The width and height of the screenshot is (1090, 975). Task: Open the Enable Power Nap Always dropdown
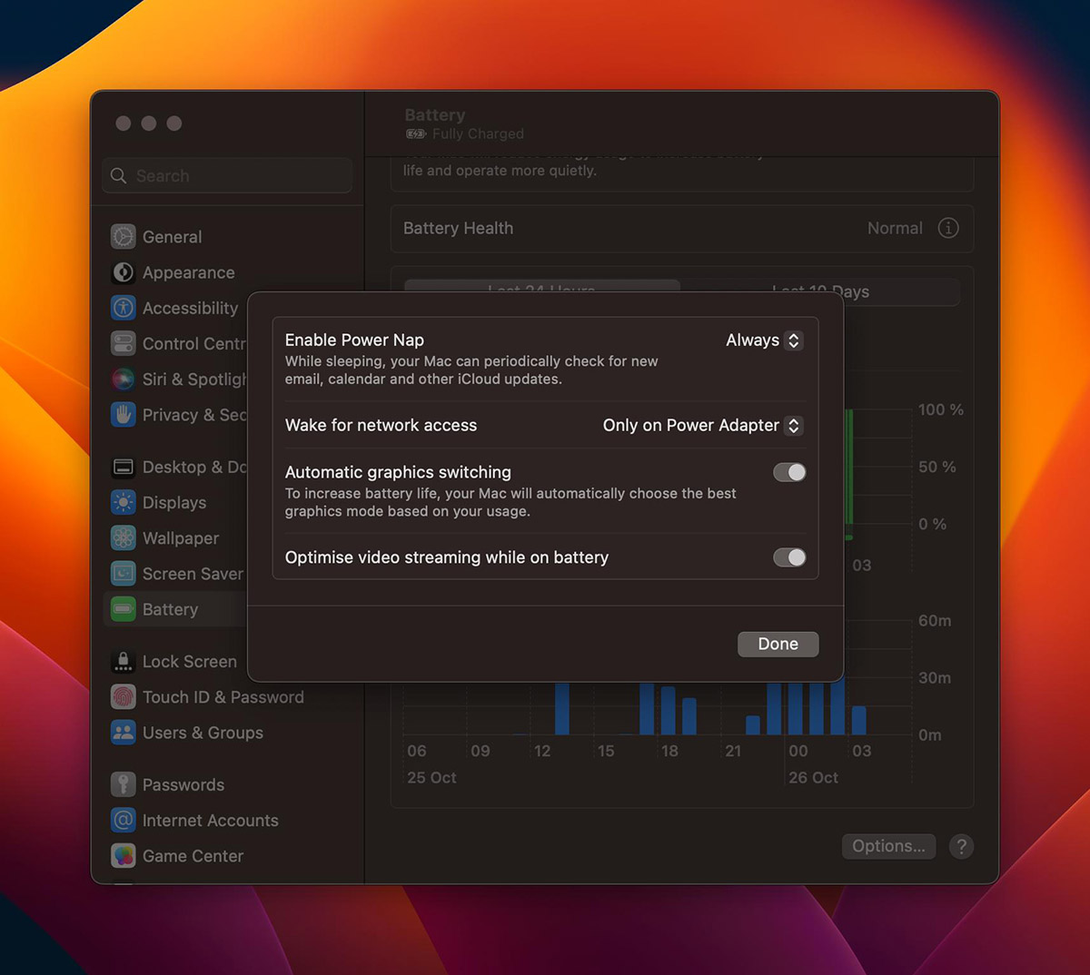pyautogui.click(x=764, y=340)
